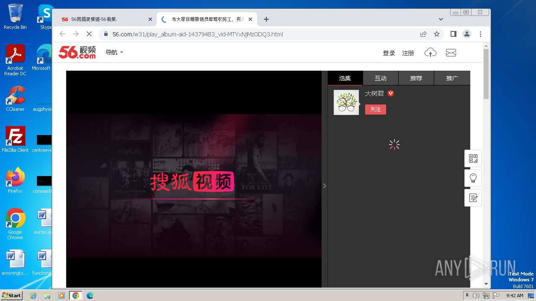Click the page vertical scrollbar
The width and height of the screenshot is (536, 301).
(x=486, y=74)
